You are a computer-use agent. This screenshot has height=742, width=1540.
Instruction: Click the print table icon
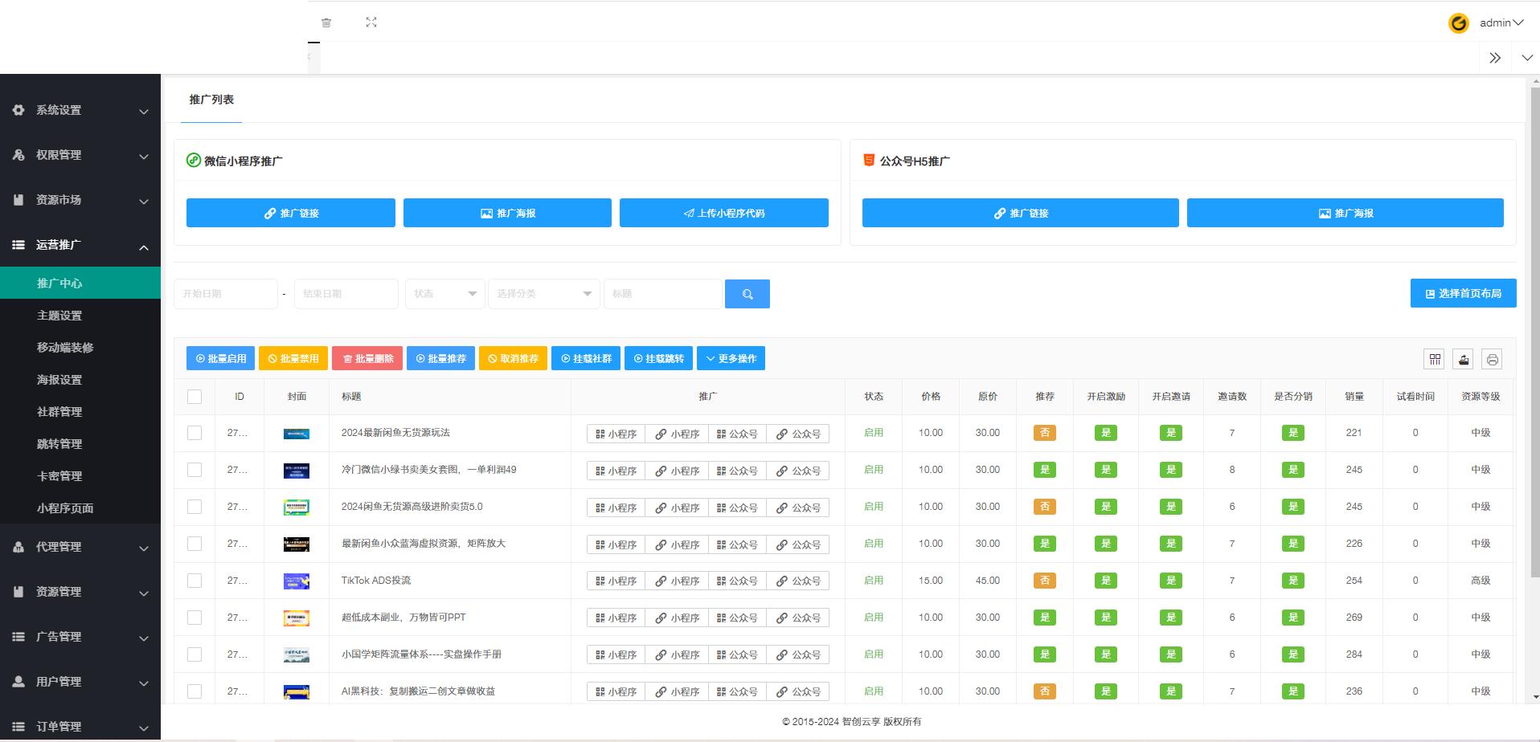[x=1492, y=359]
